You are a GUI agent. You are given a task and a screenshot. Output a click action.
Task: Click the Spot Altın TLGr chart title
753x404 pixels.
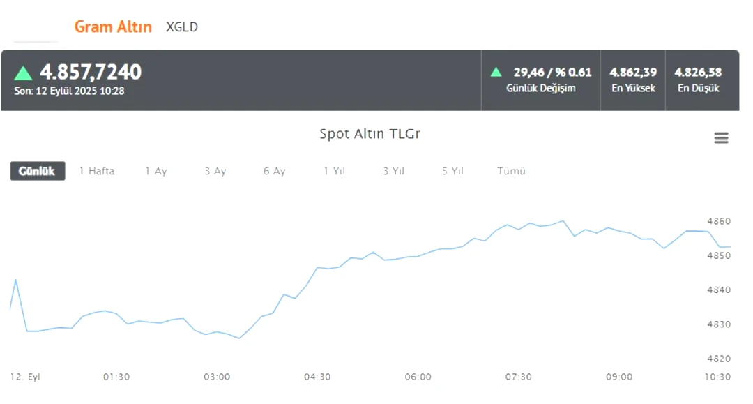pyautogui.click(x=370, y=133)
